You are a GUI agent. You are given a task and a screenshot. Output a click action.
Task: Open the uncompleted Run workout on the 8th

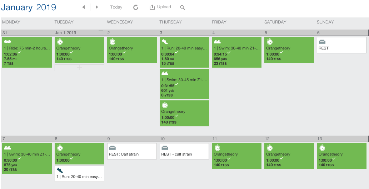pyautogui.click(x=79, y=174)
